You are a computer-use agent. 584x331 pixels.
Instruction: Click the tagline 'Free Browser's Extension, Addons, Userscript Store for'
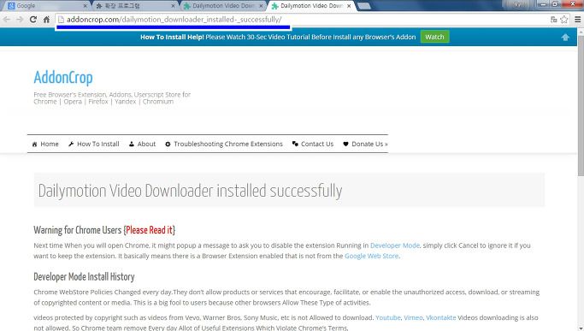coord(112,95)
